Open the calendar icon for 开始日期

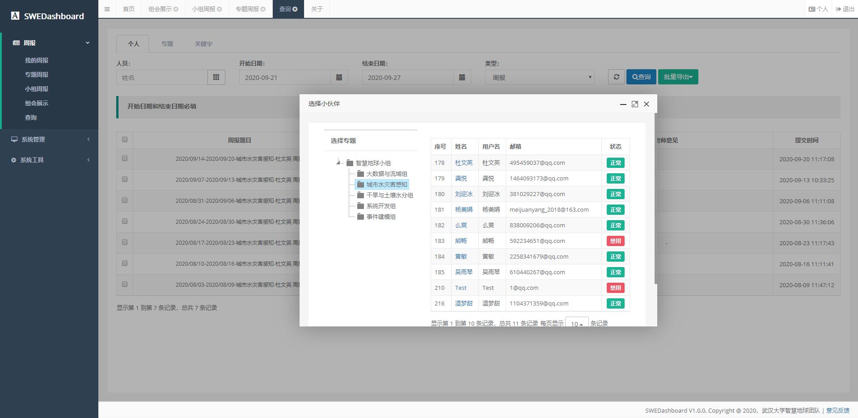(339, 77)
